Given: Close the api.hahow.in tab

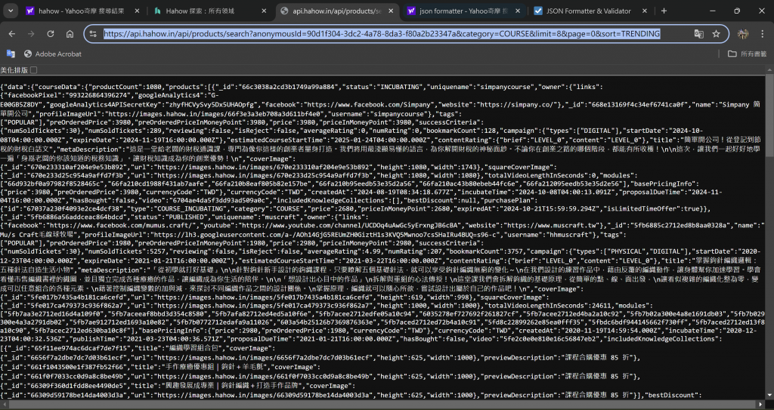Looking at the screenshot, I should (392, 11).
